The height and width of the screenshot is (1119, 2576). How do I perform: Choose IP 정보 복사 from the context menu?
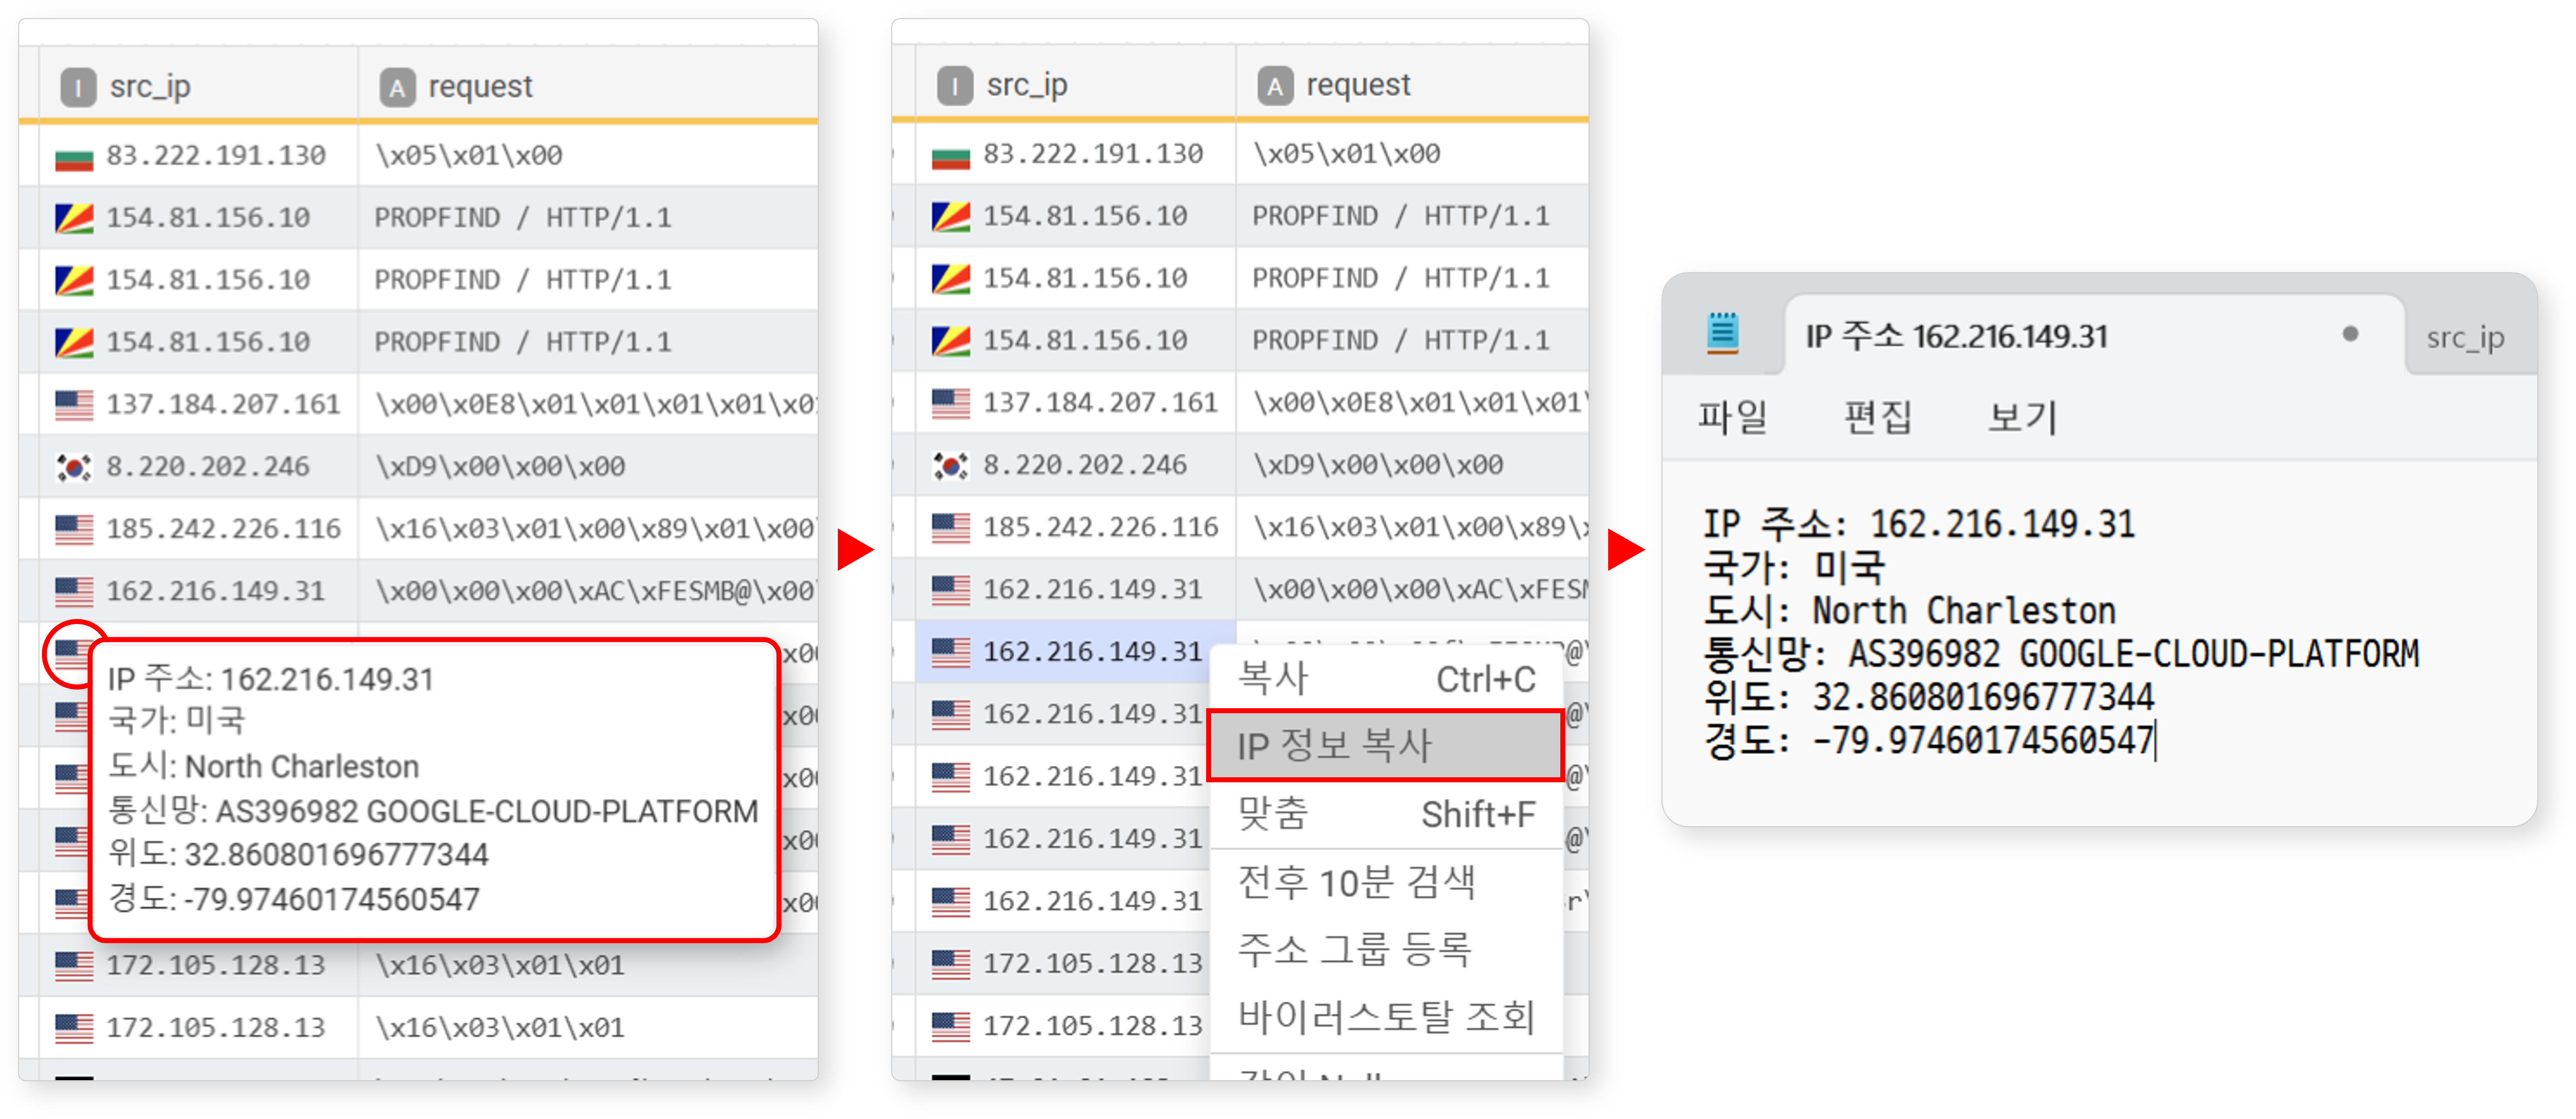pyautogui.click(x=1385, y=745)
